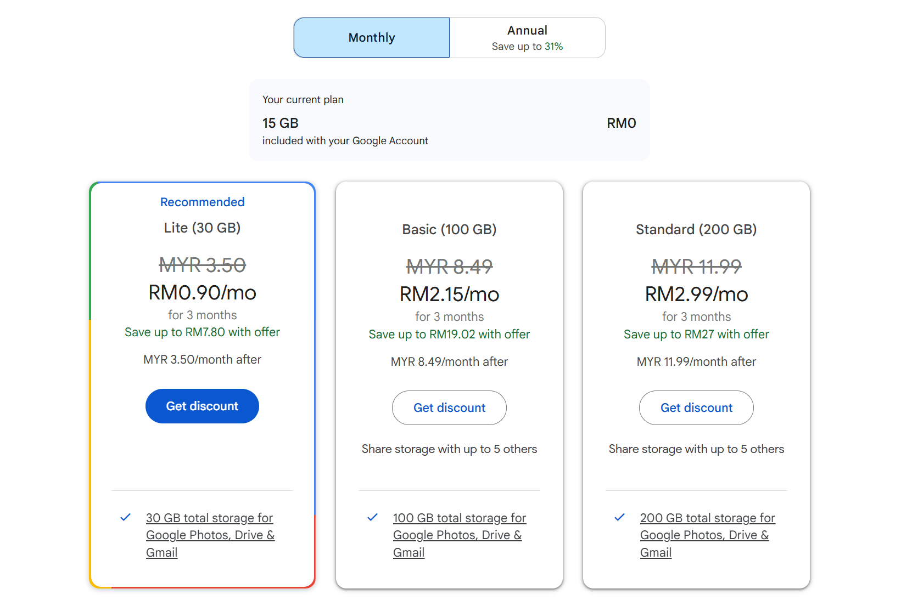Click the 15 GB current plan card
Image resolution: width=901 pixels, height=600 pixels.
449,120
